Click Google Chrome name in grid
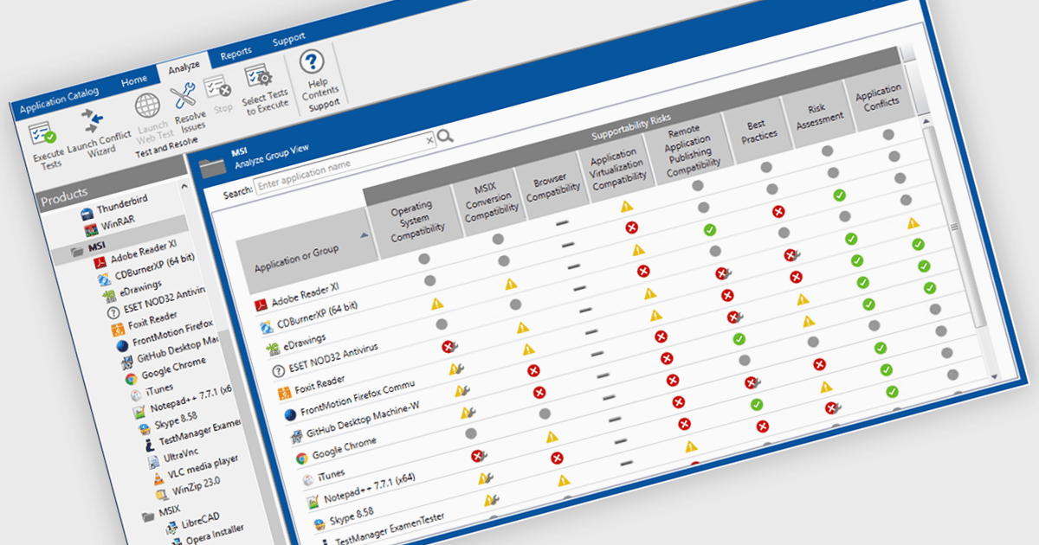This screenshot has height=545, width=1039. click(344, 447)
